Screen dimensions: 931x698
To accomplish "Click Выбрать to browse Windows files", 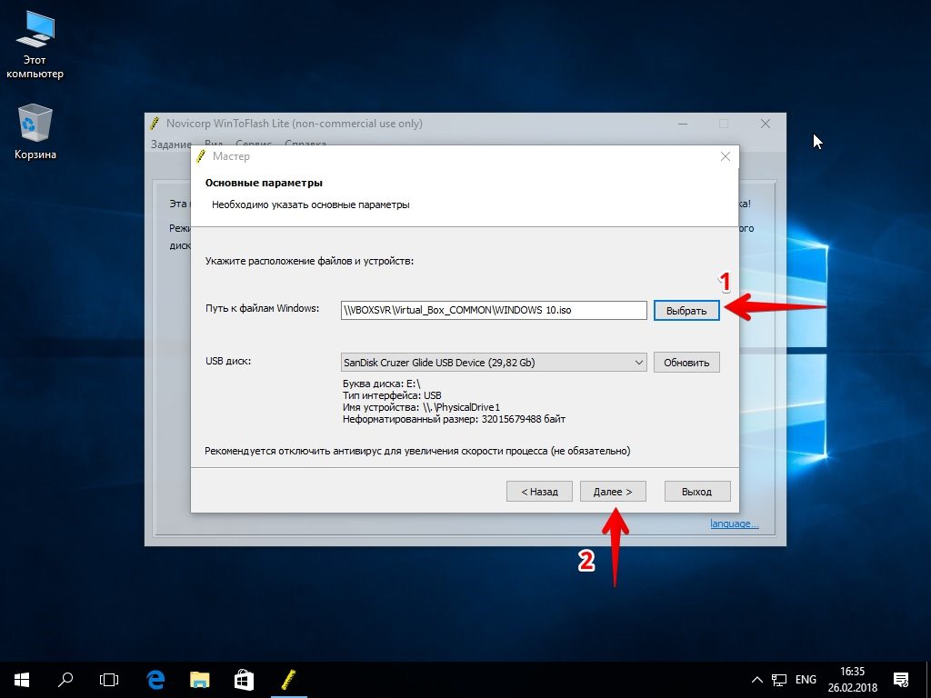I will tap(686, 311).
